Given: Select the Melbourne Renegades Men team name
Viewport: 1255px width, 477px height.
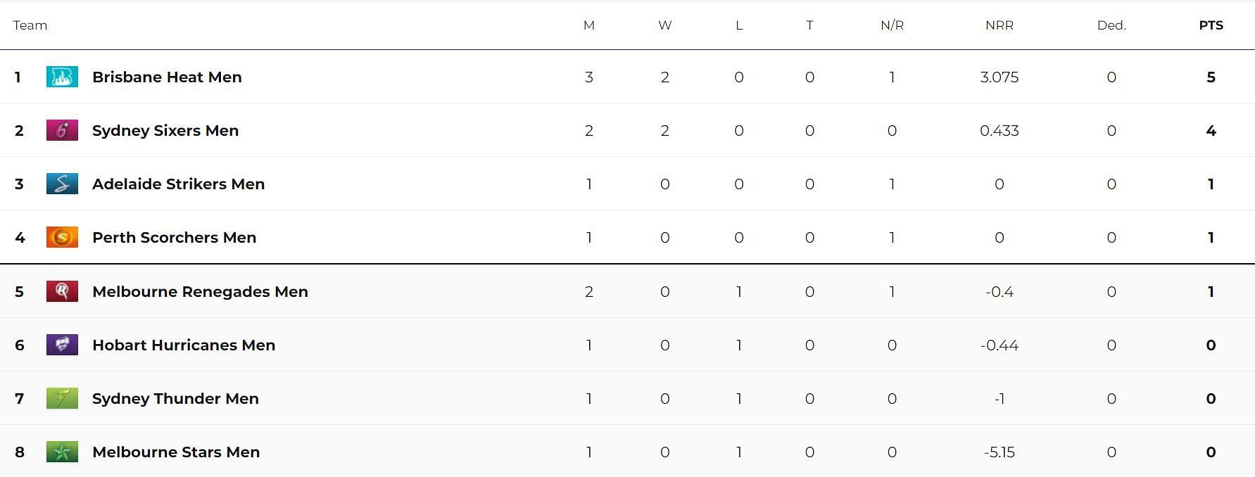Looking at the screenshot, I should (x=200, y=291).
